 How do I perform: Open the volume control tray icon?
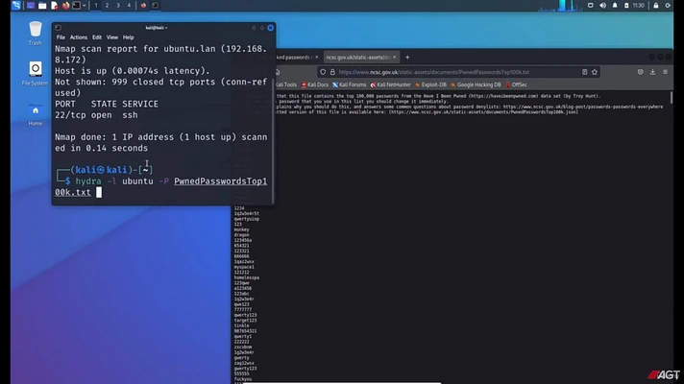tap(602, 6)
